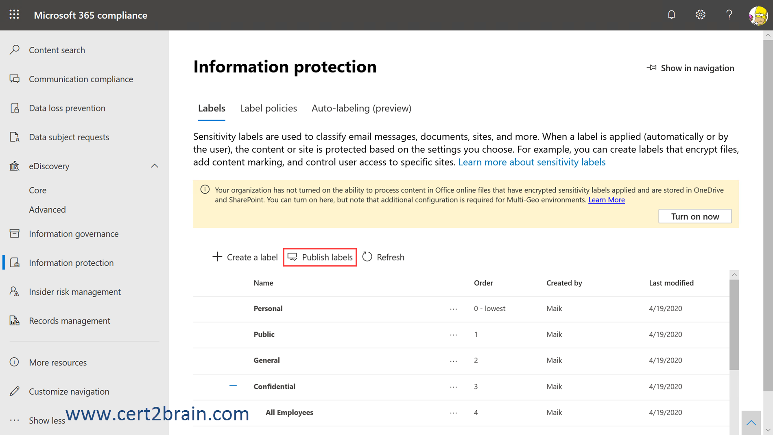Click the plus icon for Create a label
The image size is (773, 435).
[x=217, y=257]
